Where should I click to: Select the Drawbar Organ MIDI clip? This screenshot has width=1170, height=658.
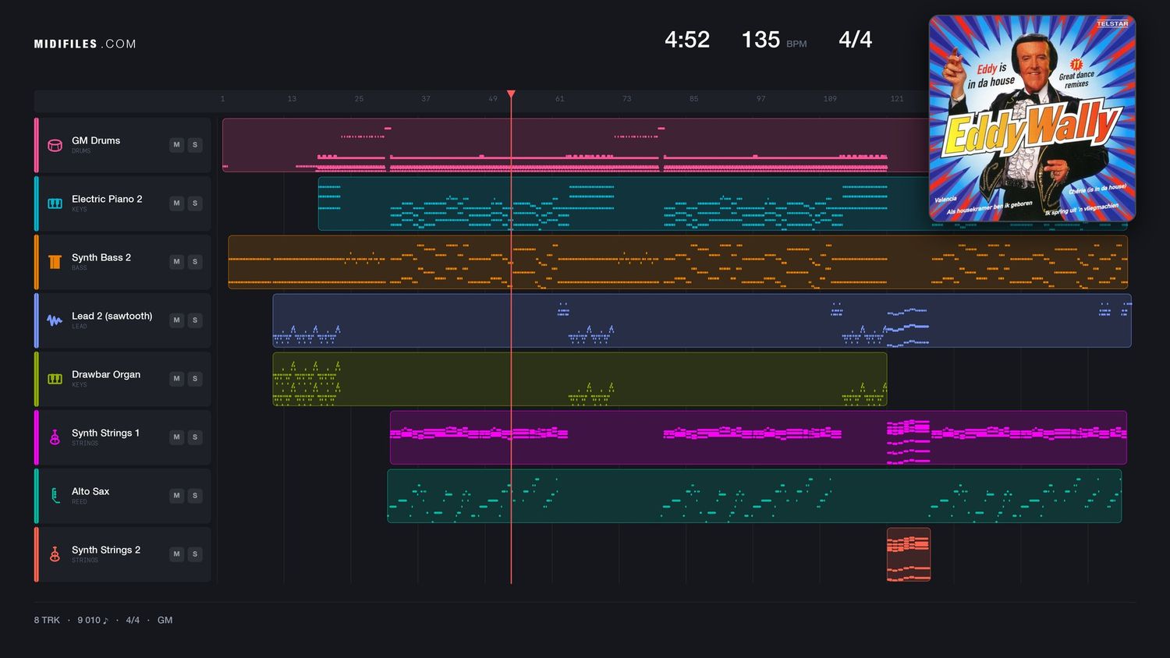(x=580, y=379)
